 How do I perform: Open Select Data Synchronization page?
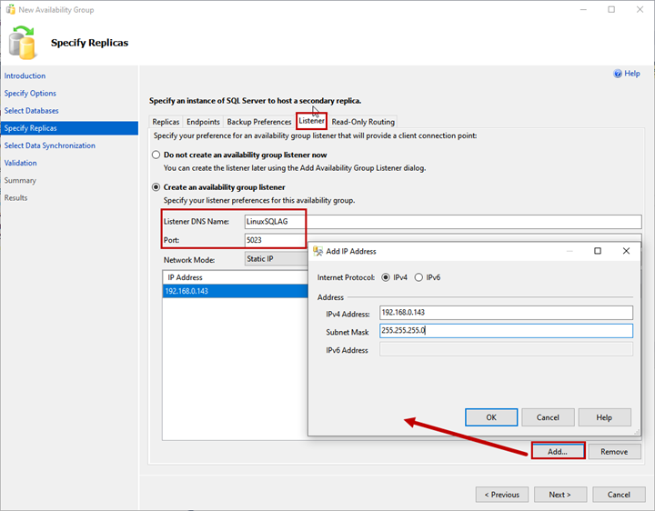50,145
